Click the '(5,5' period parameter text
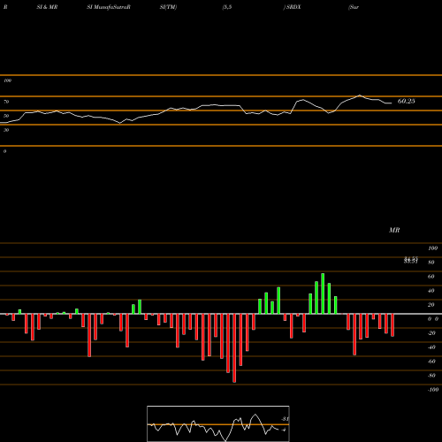 227,7
